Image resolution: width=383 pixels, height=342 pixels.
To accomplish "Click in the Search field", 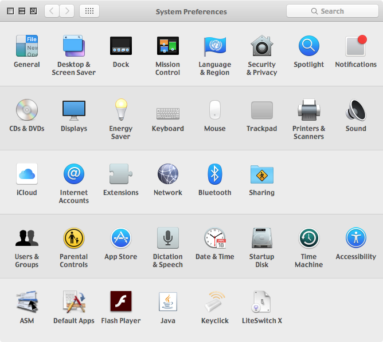I will (333, 11).
